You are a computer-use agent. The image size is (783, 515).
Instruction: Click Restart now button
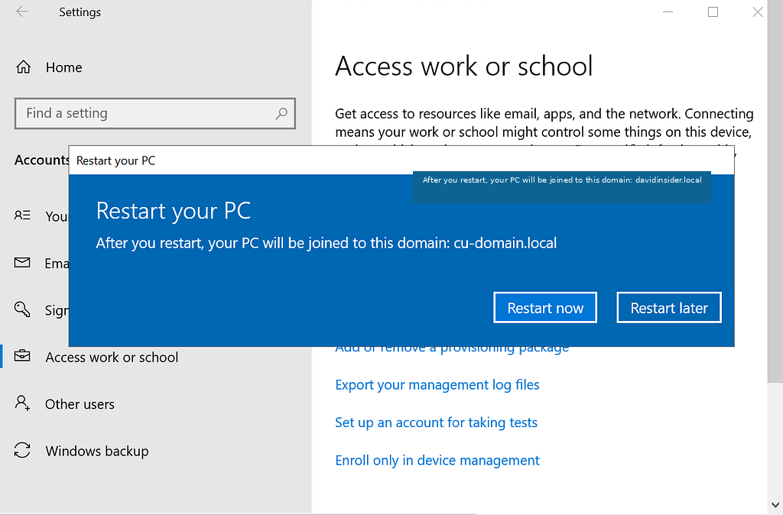[544, 308]
